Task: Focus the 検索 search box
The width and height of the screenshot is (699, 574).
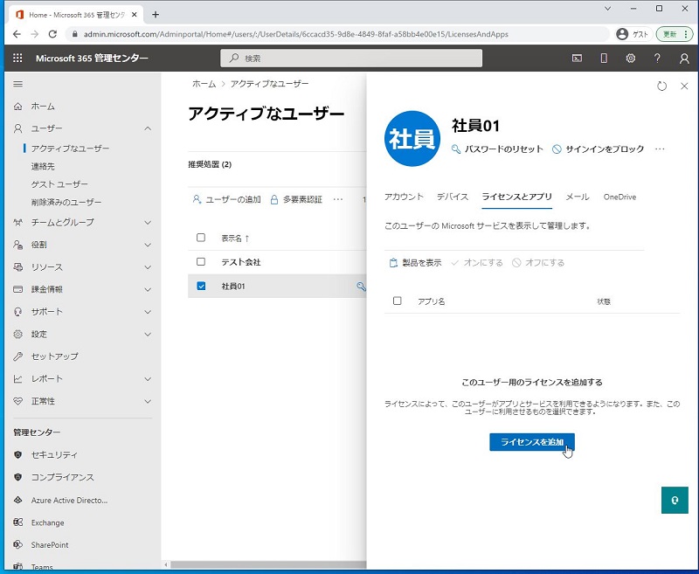Action: click(x=351, y=59)
